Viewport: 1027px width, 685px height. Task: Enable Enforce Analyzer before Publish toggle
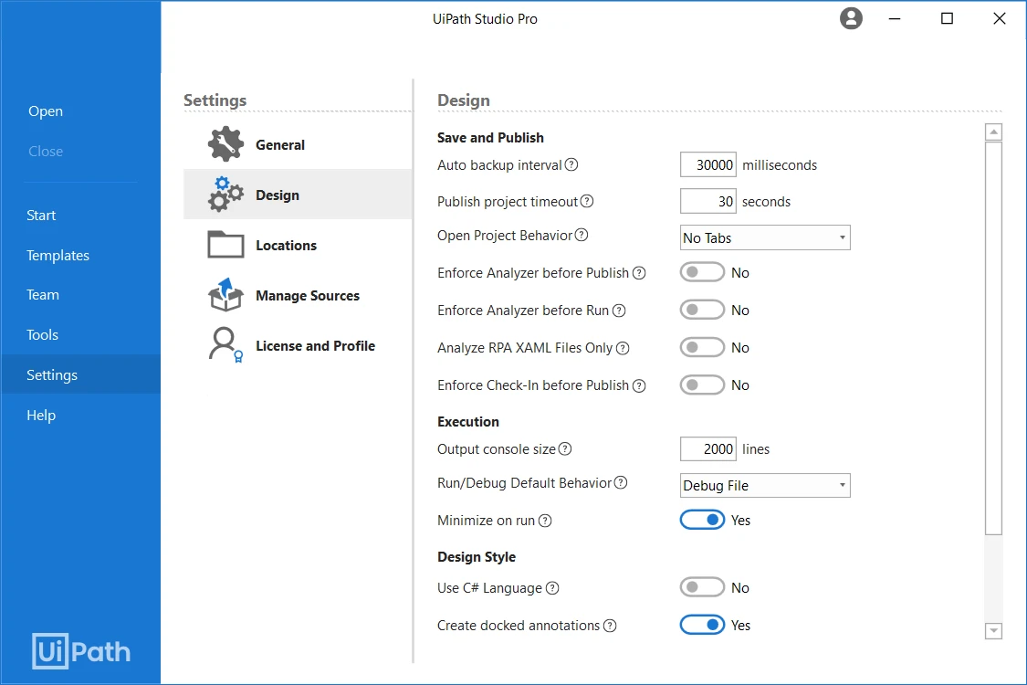[702, 272]
